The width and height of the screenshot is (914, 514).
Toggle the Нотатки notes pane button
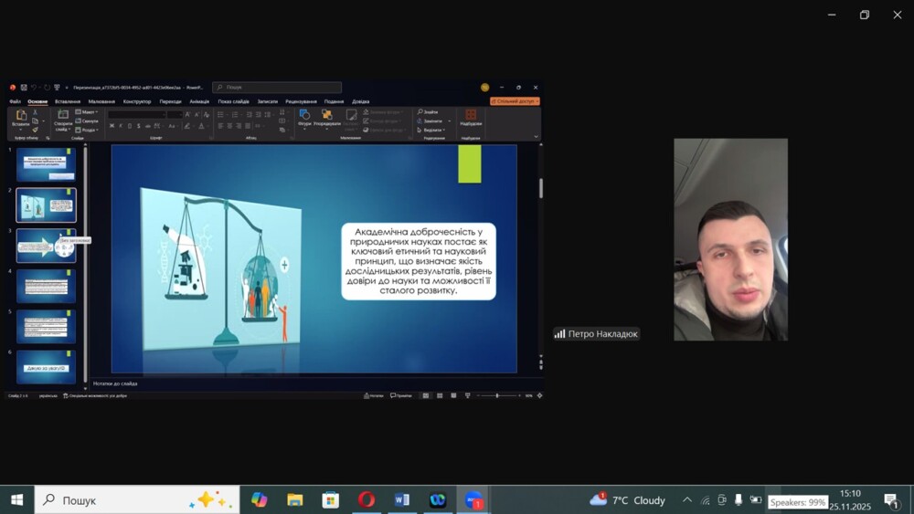(374, 395)
